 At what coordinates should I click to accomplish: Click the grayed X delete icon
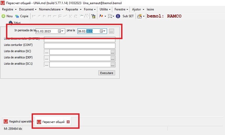pos(70,16)
